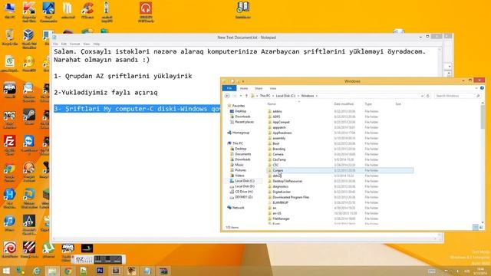Screen dimensions: 491x276
Task: Click the Windows Start button
Action: click(5, 271)
